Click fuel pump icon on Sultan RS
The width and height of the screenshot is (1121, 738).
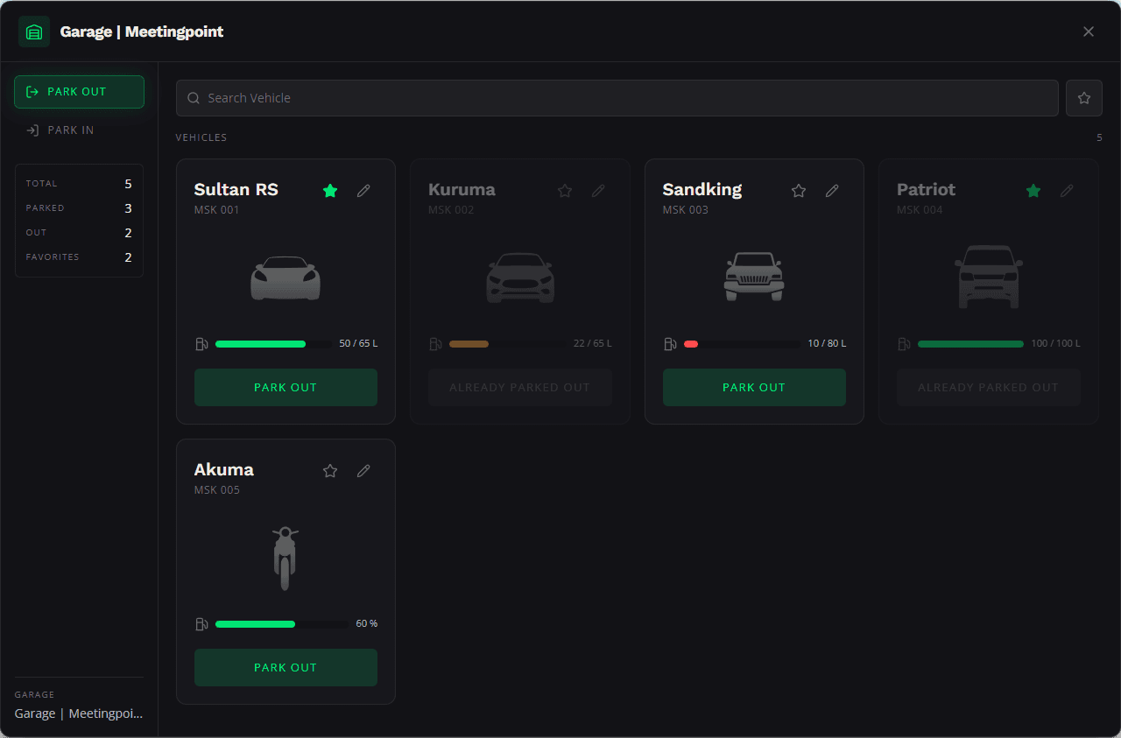201,344
